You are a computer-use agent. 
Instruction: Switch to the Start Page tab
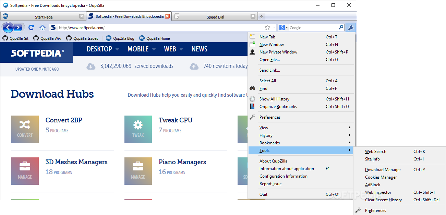coord(44,17)
